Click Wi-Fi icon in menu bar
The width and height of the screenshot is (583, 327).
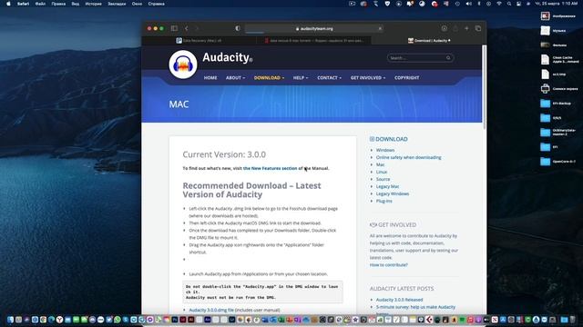[x=499, y=4]
